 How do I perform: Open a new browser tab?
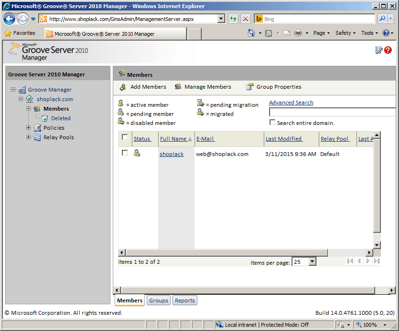coord(194,34)
